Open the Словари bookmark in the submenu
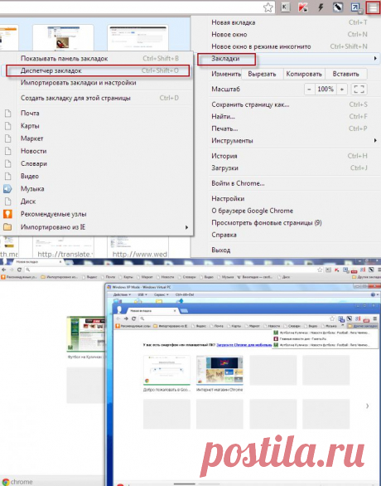381x486 pixels. [34, 163]
